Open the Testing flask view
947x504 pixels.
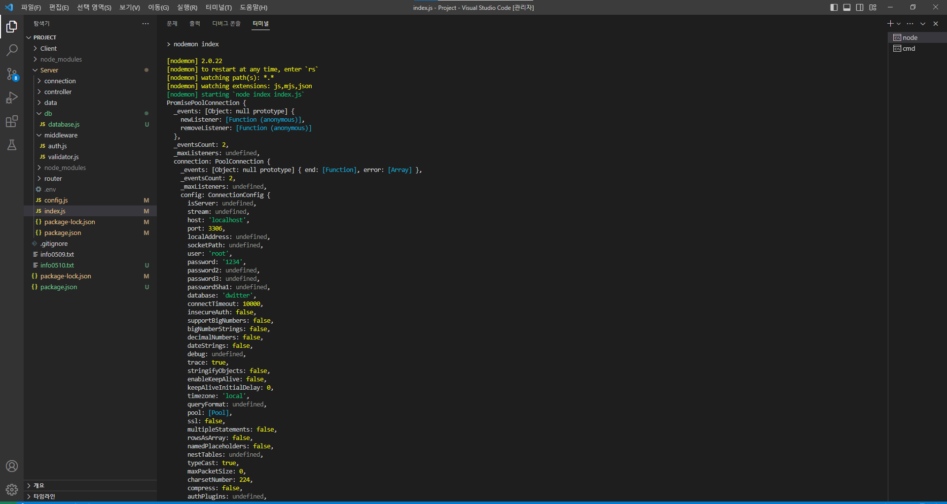[x=12, y=145]
